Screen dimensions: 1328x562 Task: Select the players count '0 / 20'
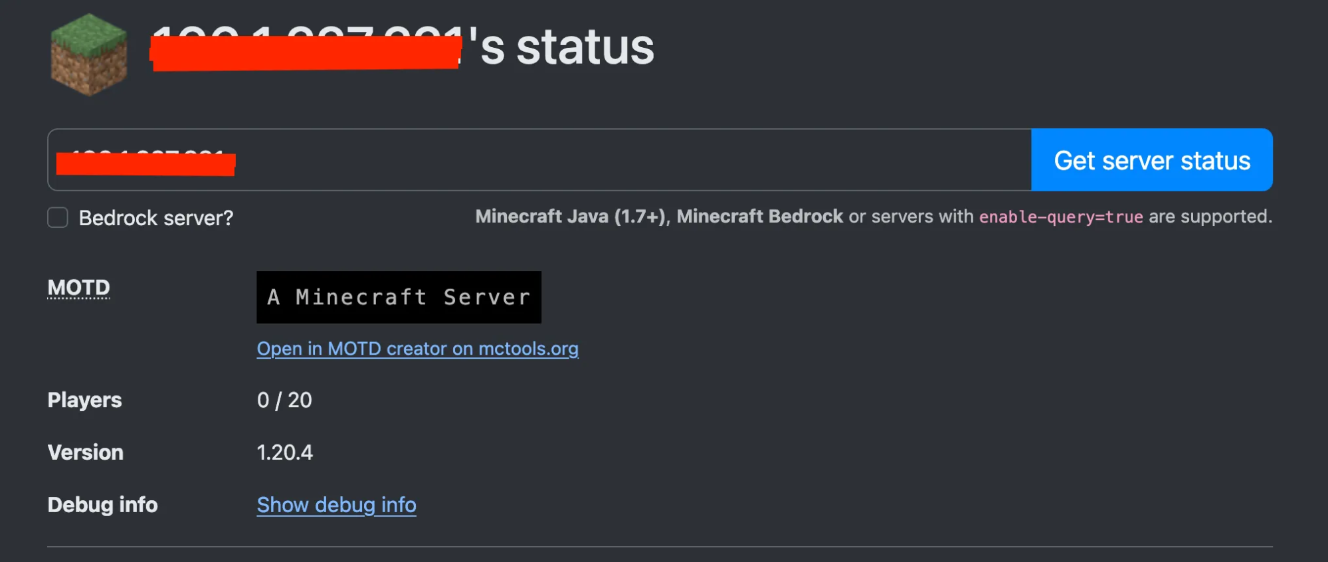point(284,400)
